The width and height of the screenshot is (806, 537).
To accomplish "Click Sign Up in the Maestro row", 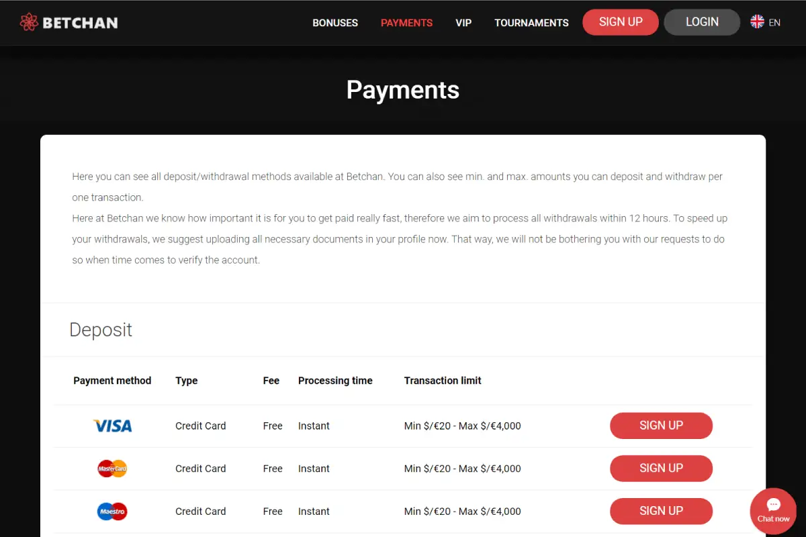I will tap(661, 511).
